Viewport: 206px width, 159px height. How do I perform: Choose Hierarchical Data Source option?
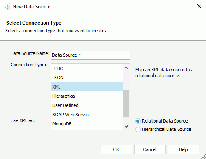(163, 129)
